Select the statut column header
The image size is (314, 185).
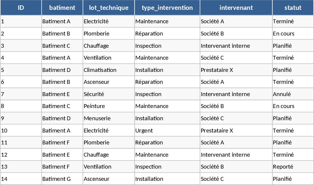pos(293,8)
